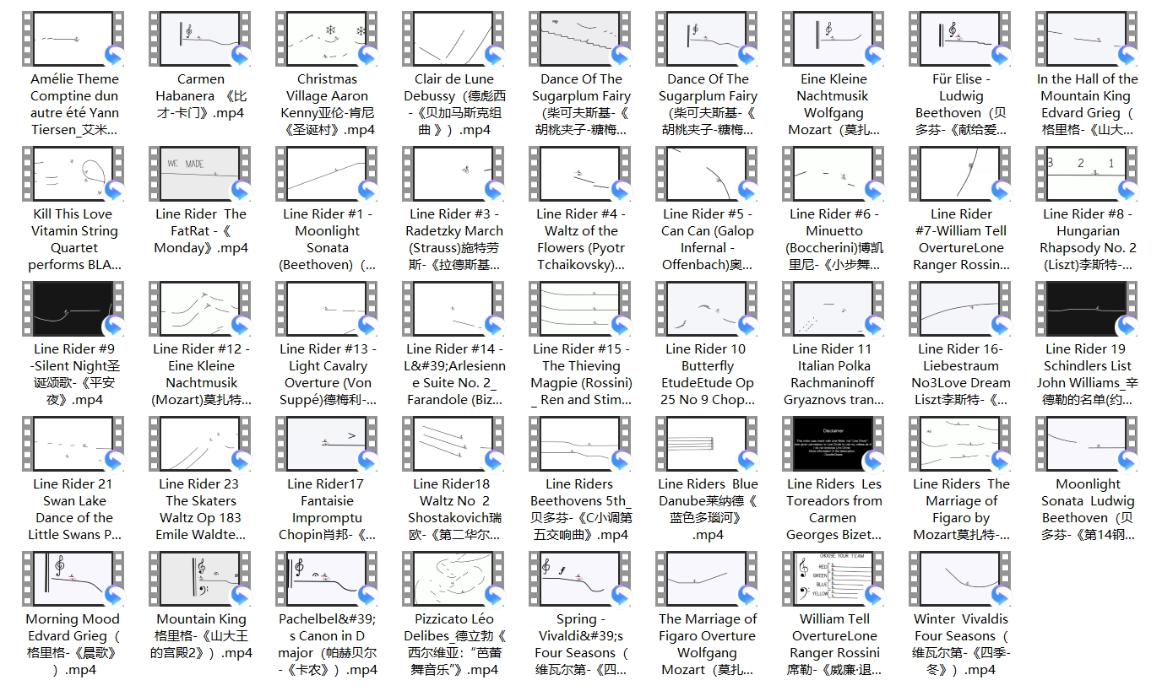Viewport: 1162px width, 691px height.
Task: Select Line Rider18 Waltz No 2 Shostakovich icon
Action: [x=453, y=444]
